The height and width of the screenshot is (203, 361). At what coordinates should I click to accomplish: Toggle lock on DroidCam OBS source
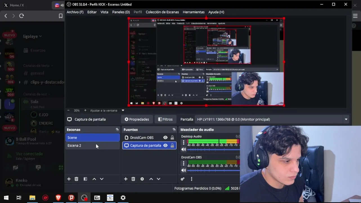pos(172,138)
